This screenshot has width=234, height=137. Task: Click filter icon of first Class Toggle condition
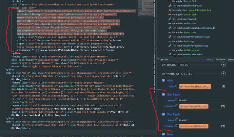pos(224,107)
